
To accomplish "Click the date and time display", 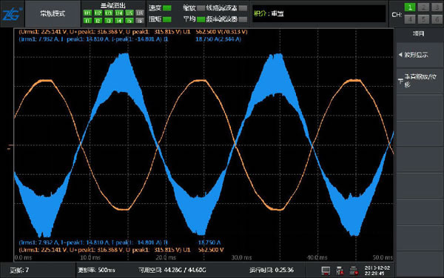I will 377,271.
